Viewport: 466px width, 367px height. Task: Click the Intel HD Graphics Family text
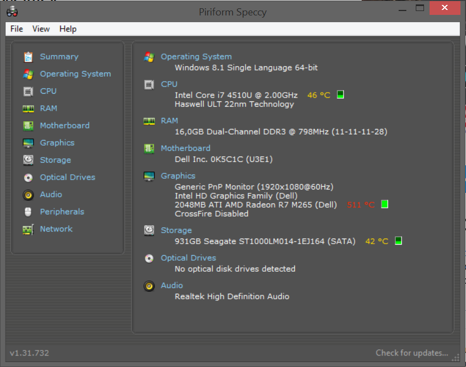pos(236,196)
